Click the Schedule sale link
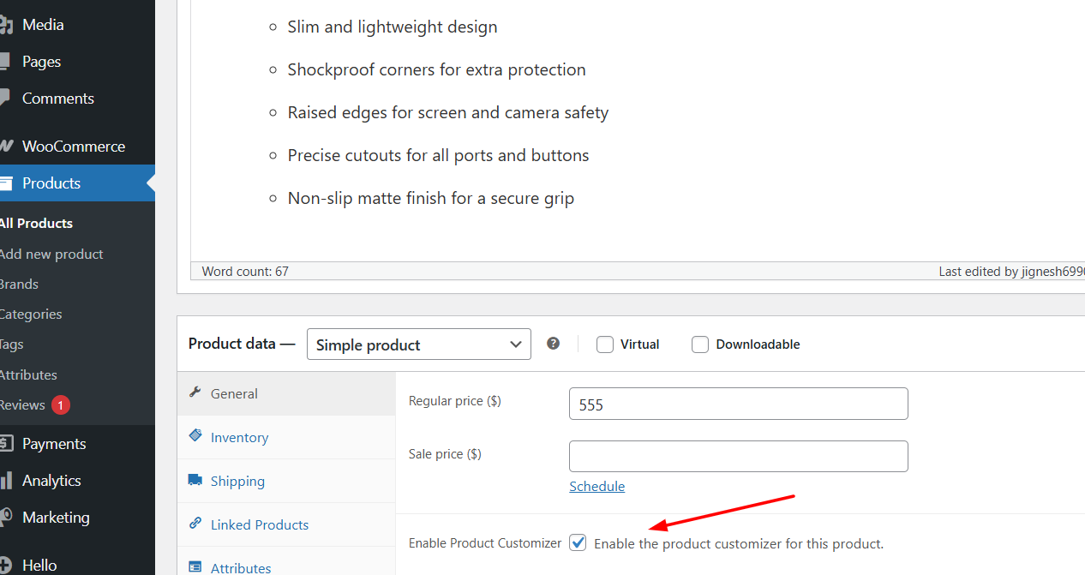The height and width of the screenshot is (575, 1085). click(x=596, y=486)
